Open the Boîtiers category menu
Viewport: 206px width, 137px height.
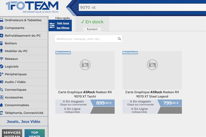pos(11,43)
